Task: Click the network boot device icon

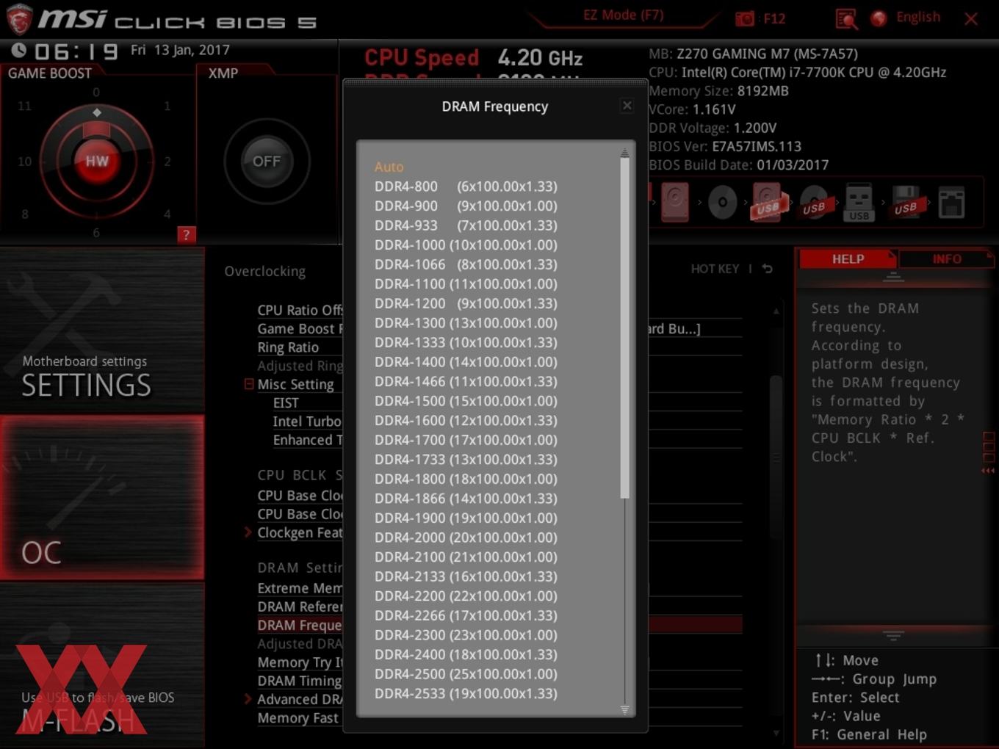Action: click(x=951, y=202)
